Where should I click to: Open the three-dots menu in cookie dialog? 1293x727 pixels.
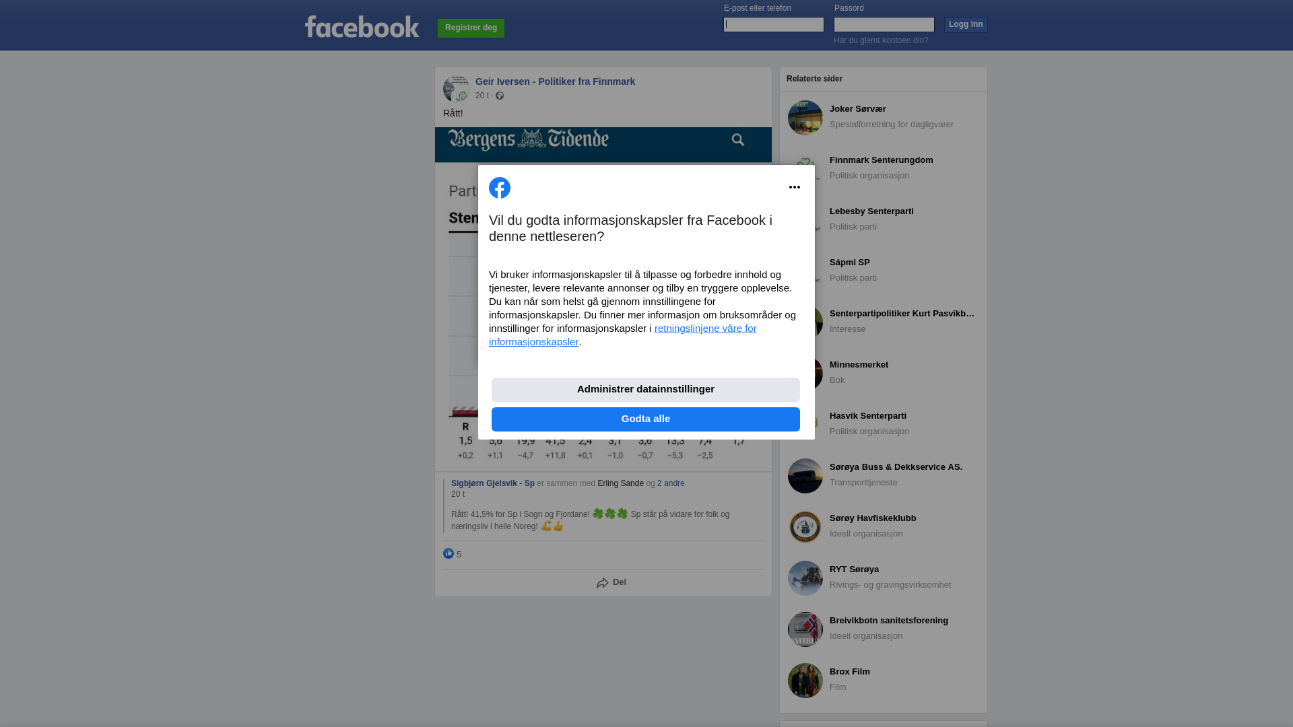click(x=795, y=187)
